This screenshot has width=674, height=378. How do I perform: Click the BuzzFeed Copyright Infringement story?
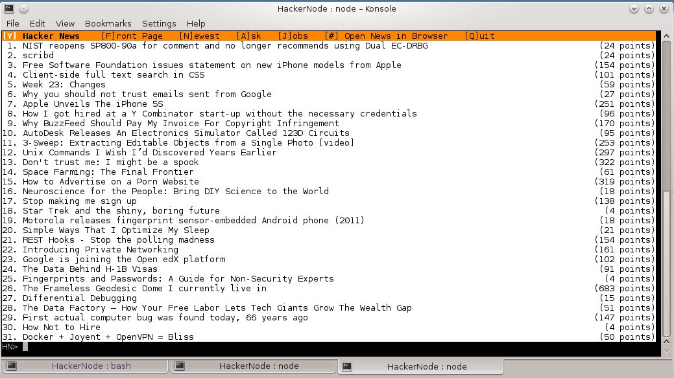click(x=181, y=124)
